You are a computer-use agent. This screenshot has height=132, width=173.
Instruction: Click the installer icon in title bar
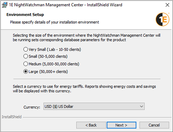(4, 5)
